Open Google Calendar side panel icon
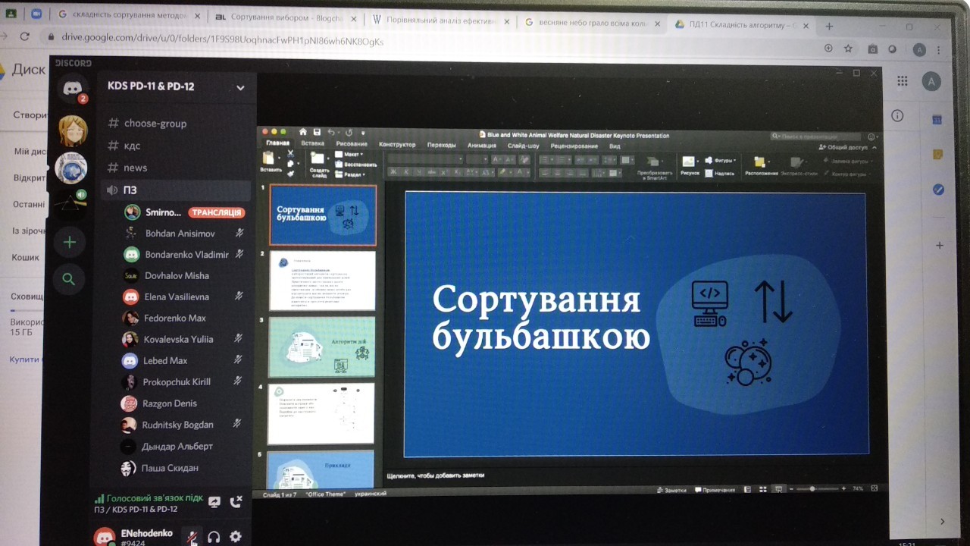Screen dimensions: 970x546 [x=938, y=119]
